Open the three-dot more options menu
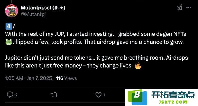198x106 pixels. [189, 8]
